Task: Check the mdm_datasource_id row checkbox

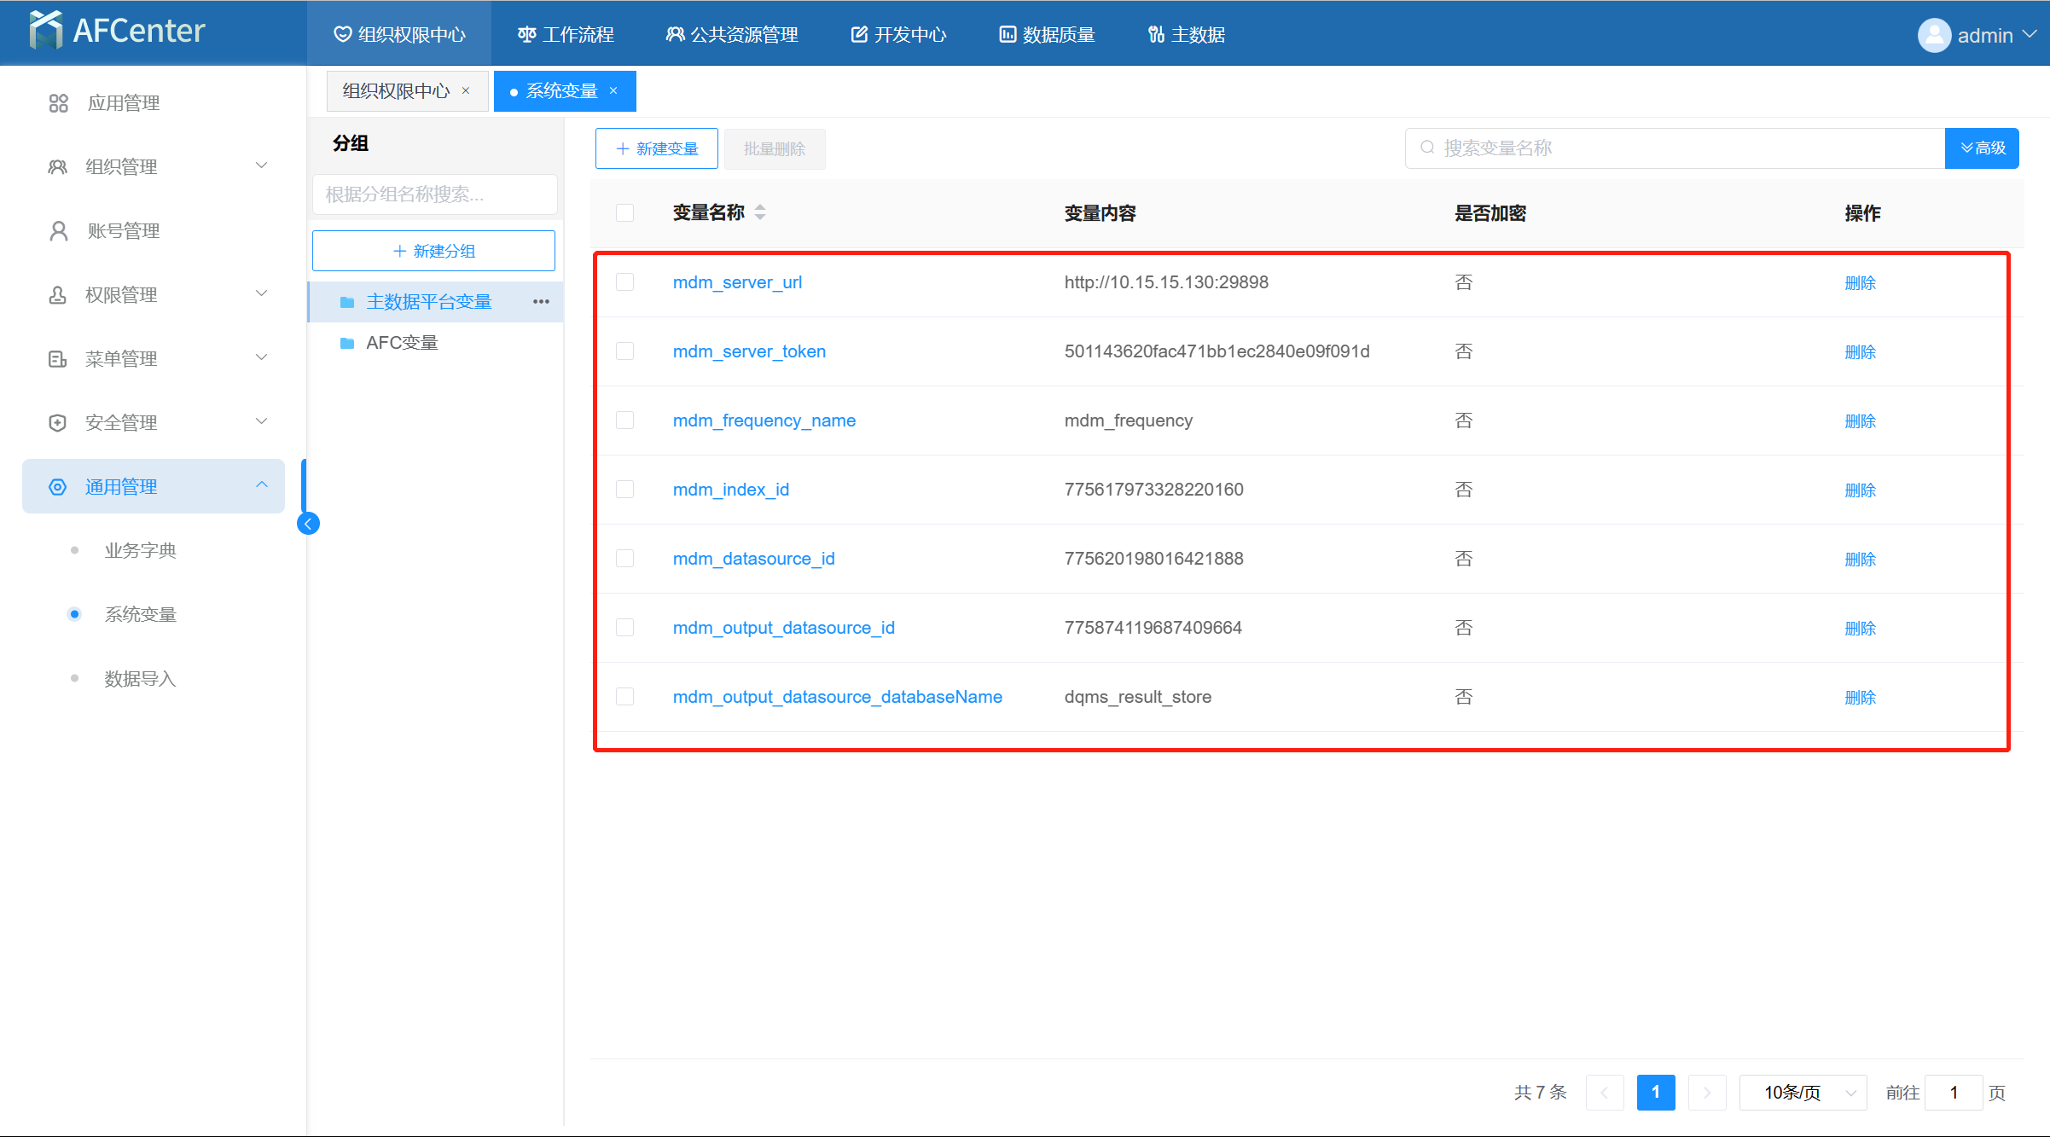Action: (x=625, y=559)
